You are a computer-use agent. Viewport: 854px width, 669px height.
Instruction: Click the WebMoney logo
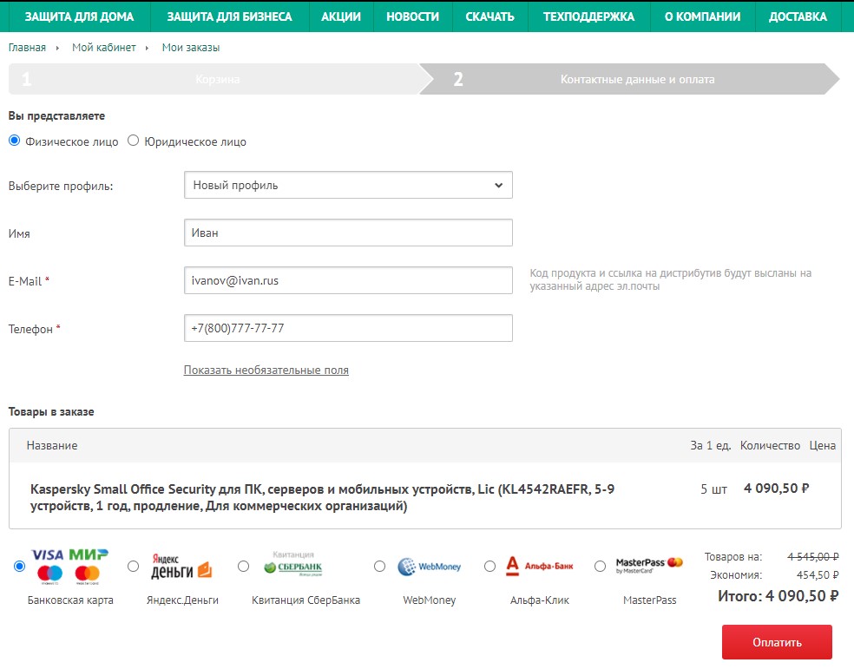click(x=430, y=567)
